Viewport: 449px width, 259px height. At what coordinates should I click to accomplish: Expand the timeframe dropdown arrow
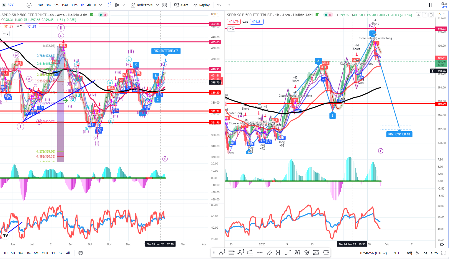pyautogui.click(x=100, y=5)
